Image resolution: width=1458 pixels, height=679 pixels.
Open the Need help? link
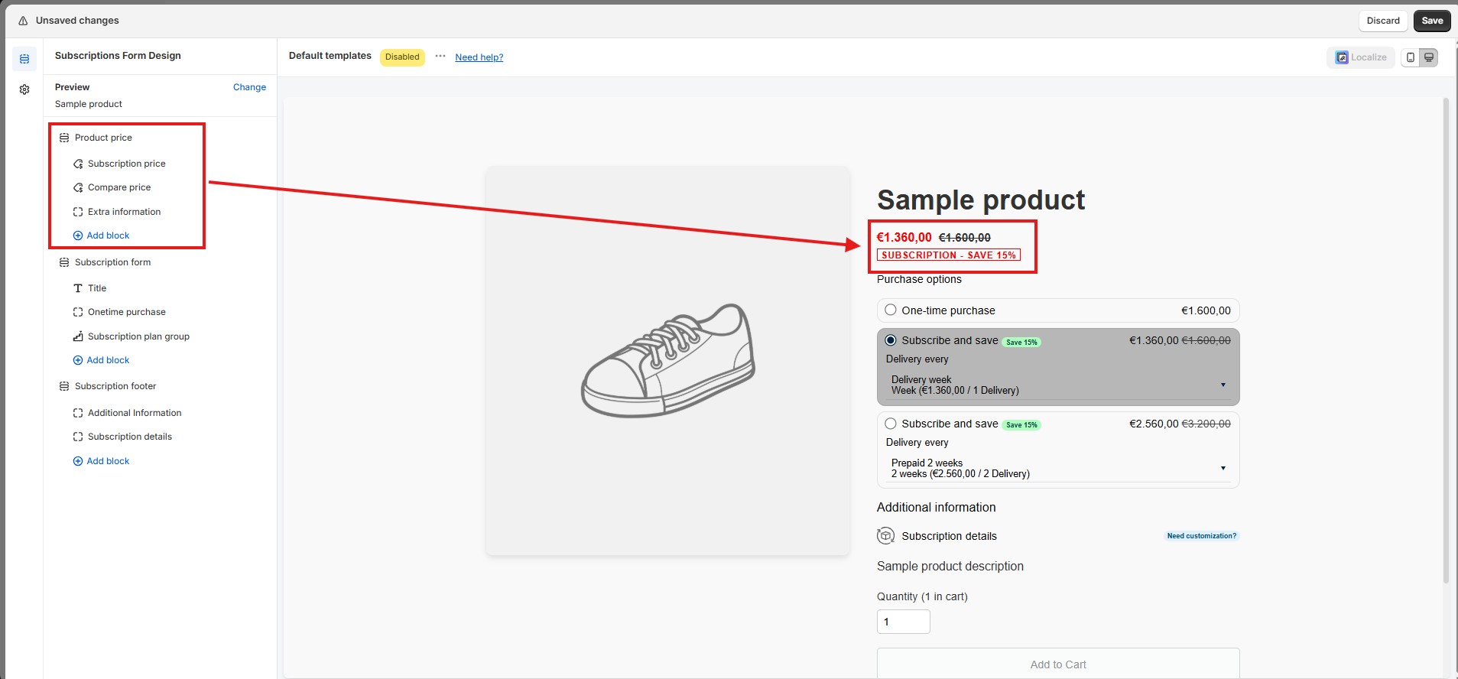479,57
